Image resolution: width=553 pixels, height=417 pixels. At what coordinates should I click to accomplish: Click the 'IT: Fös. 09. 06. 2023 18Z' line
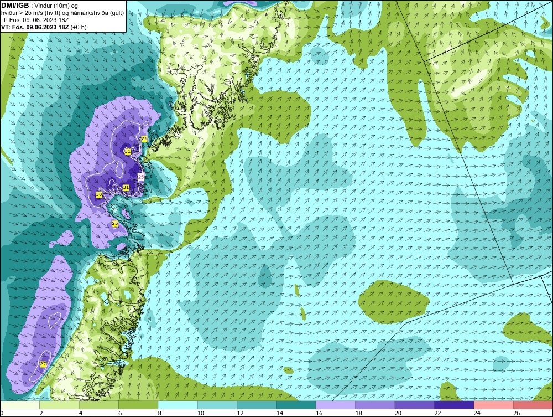coord(34,20)
